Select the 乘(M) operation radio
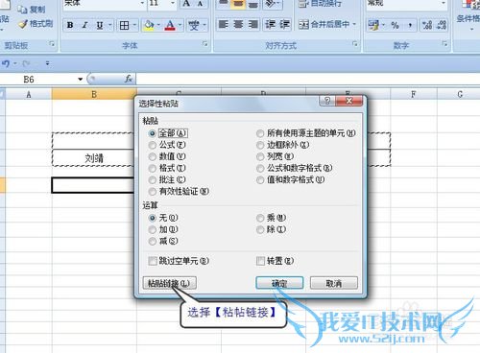The width and height of the screenshot is (480, 353). click(271, 218)
